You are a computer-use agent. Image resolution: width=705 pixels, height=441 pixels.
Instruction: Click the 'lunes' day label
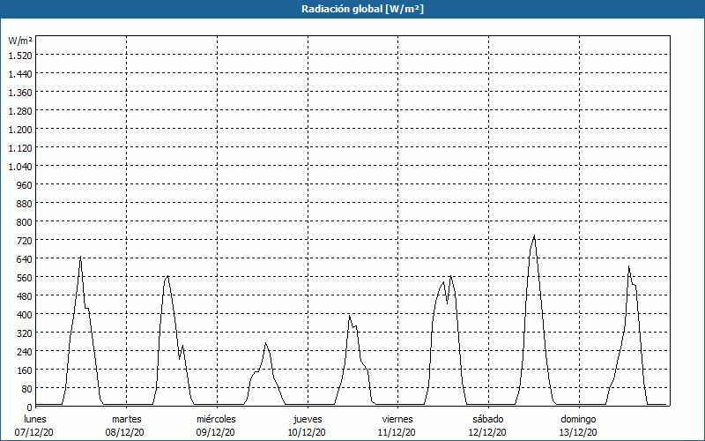35,419
